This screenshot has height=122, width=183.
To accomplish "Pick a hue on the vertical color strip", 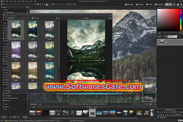I will click(x=181, y=20).
